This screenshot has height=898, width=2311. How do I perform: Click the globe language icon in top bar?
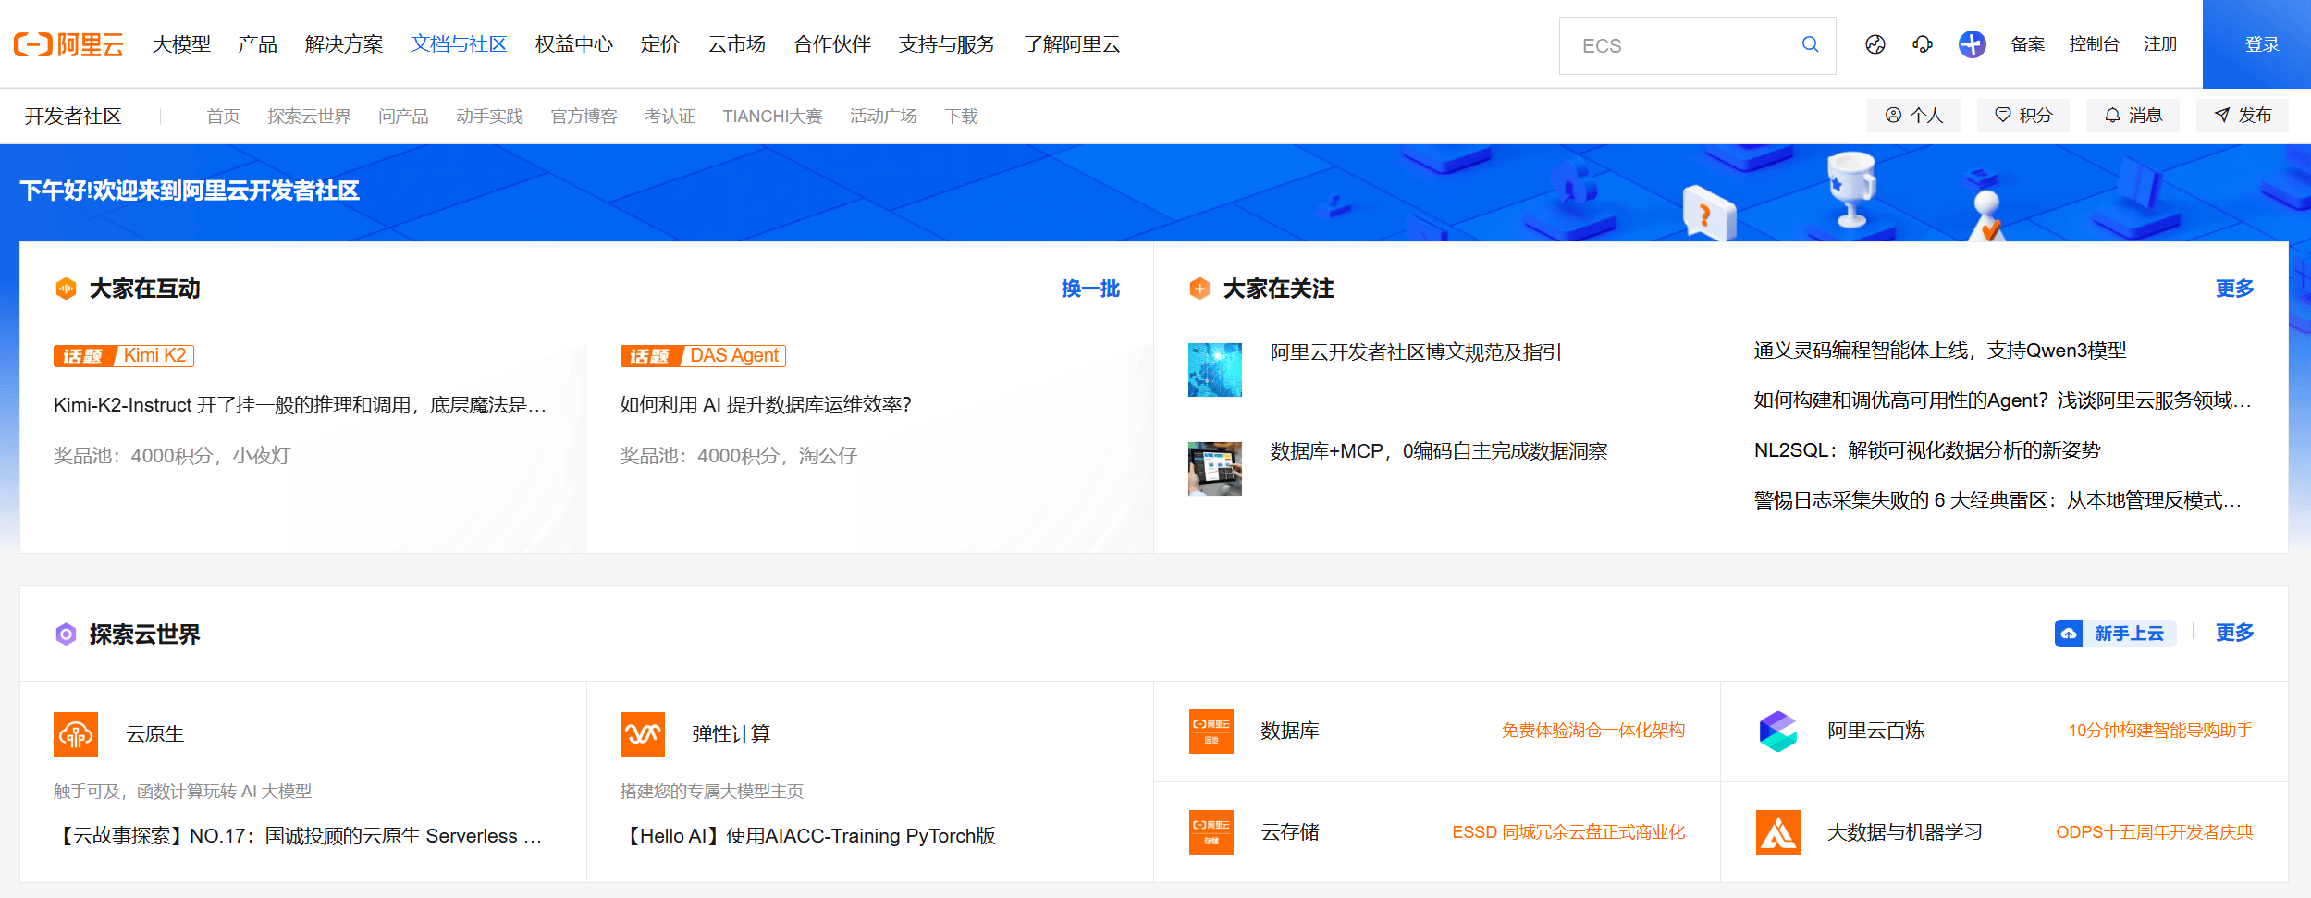pos(1875,44)
